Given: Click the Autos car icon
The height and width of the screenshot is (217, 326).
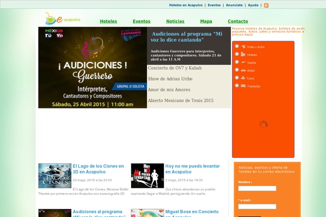Looking at the screenshot, I should [243, 70].
